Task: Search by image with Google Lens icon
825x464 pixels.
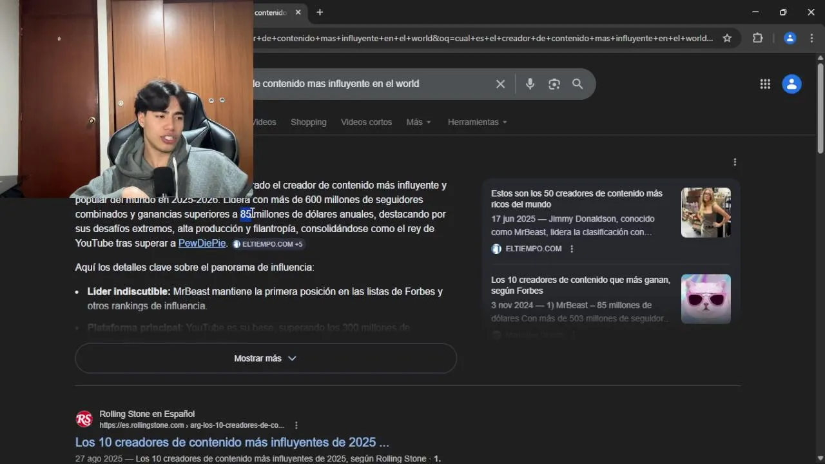Action: (x=554, y=84)
